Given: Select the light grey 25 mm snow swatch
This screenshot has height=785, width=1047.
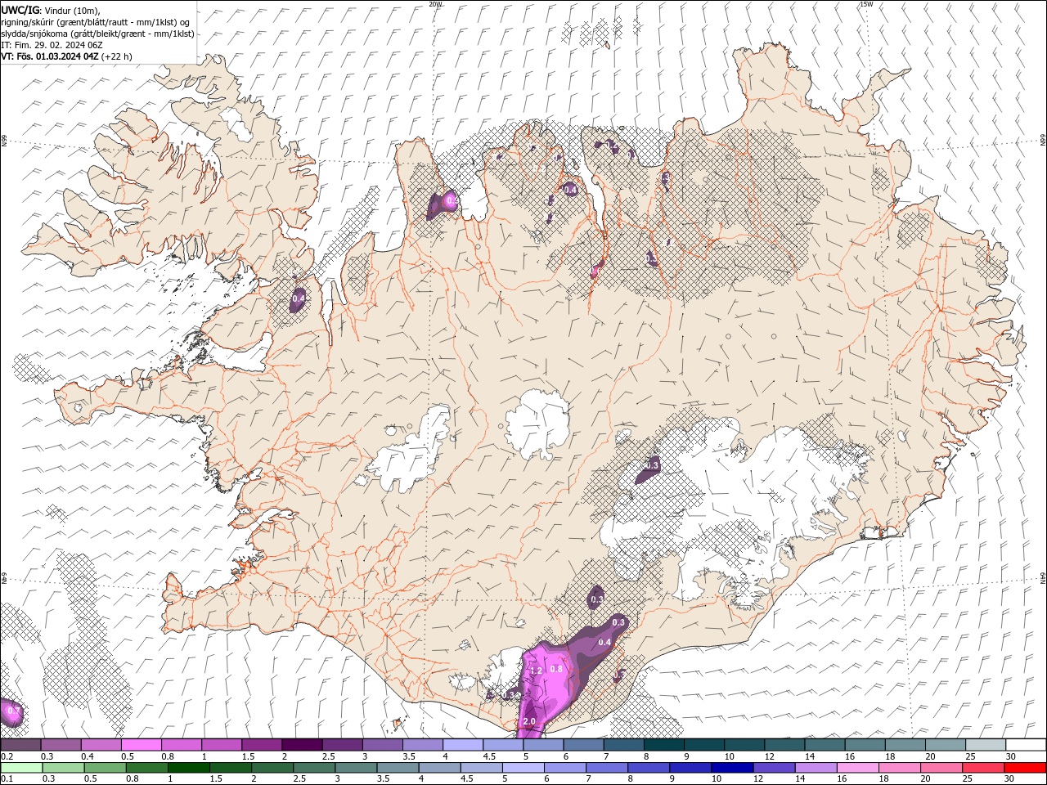Looking at the screenshot, I should tap(986, 745).
